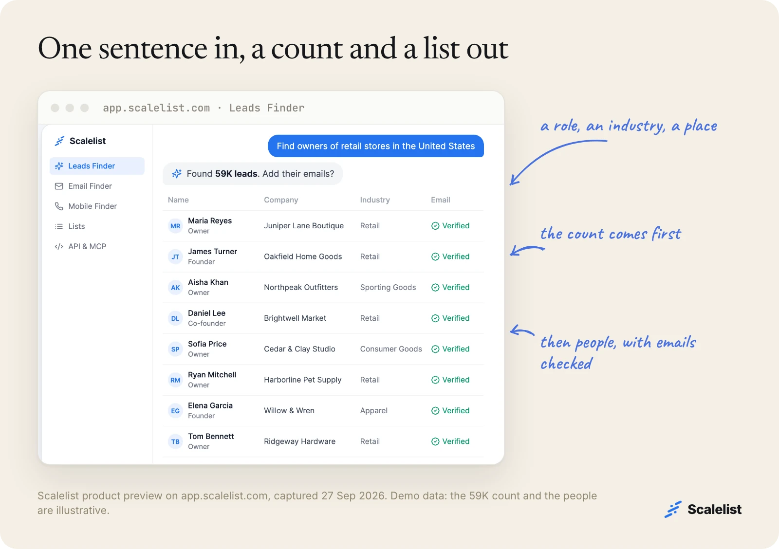Click the Mobile Finder phone icon
Screen dimensions: 779x550
tap(59, 206)
